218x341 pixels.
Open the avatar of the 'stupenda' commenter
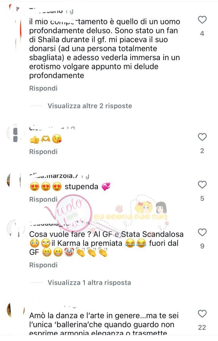tap(15, 181)
